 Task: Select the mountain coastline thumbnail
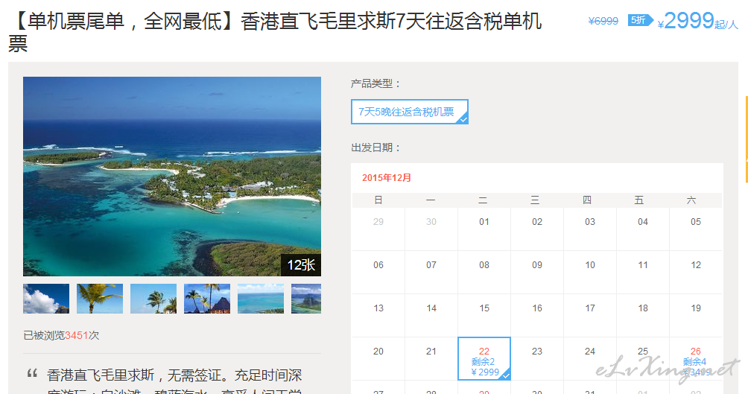tap(306, 299)
